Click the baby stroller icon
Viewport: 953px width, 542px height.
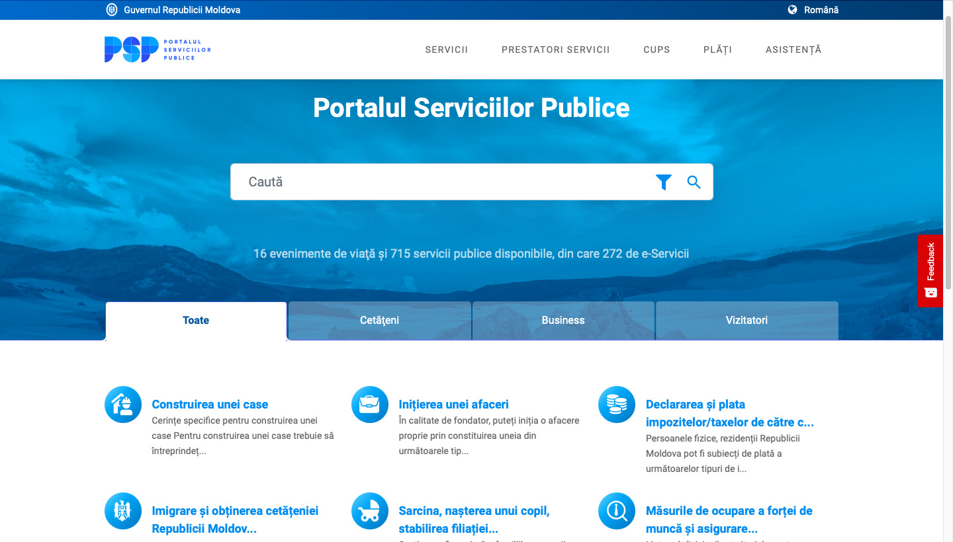coord(370,511)
